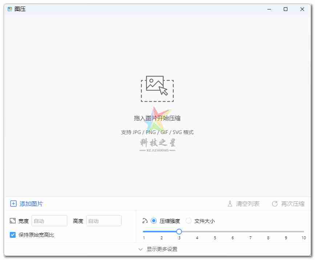The height and width of the screenshot is (260, 315).
Task: Uncheck 保持原始宽高比 checkbox
Action: click(13, 235)
